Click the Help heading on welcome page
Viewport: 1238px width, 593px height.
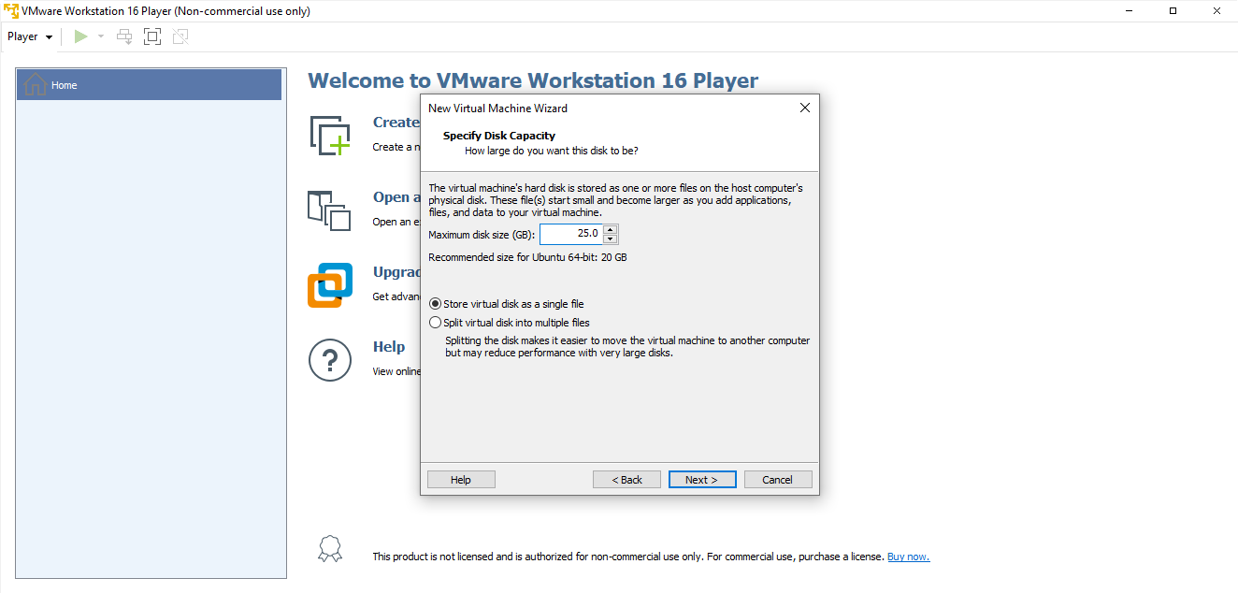pos(389,347)
